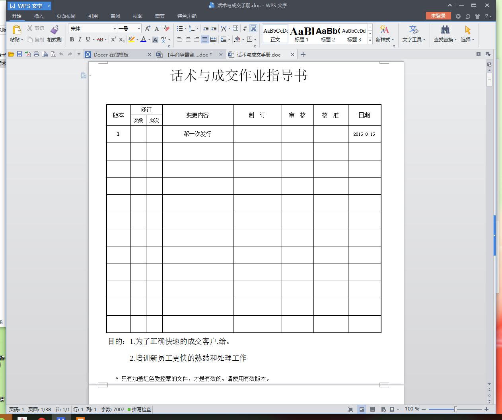Justify text alignment
This screenshot has width=502, height=420.
coord(205,39)
